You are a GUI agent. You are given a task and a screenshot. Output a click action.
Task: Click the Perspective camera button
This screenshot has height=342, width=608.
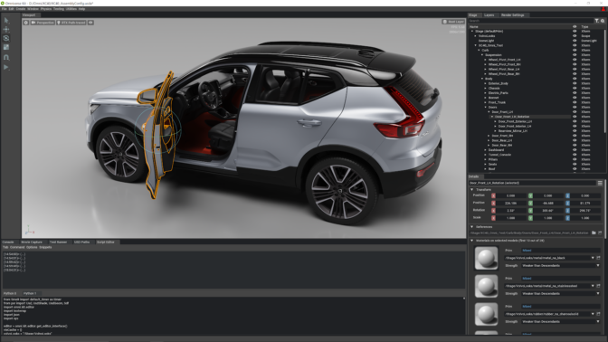(x=43, y=23)
